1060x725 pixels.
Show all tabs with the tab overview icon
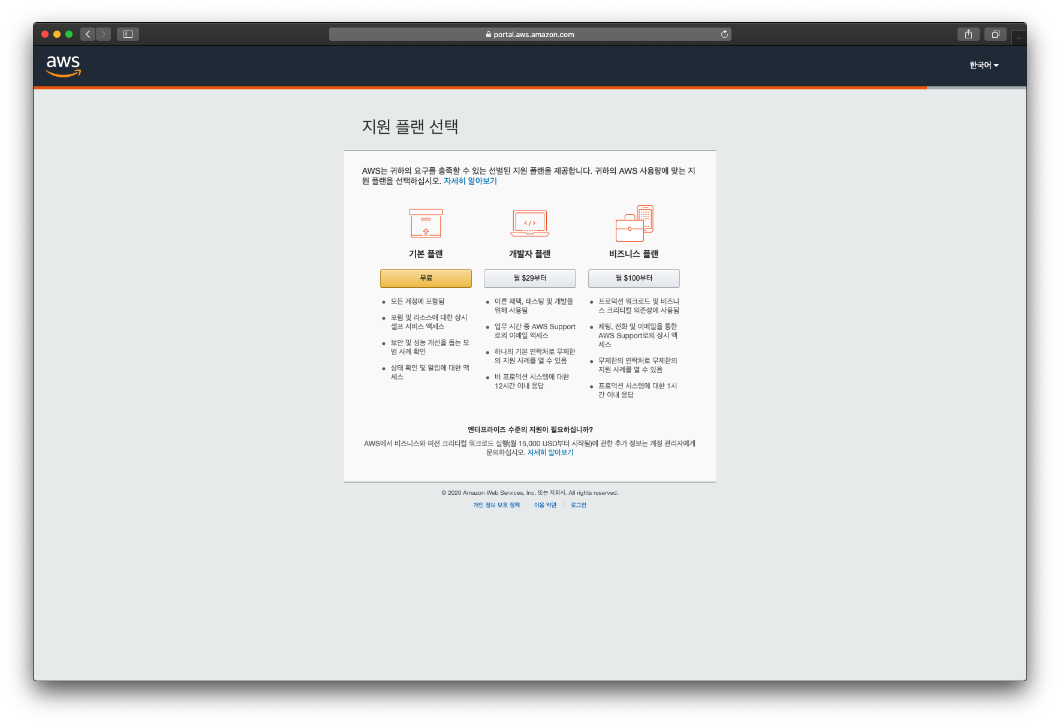pyautogui.click(x=995, y=34)
